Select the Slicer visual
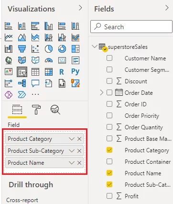 [22, 72]
